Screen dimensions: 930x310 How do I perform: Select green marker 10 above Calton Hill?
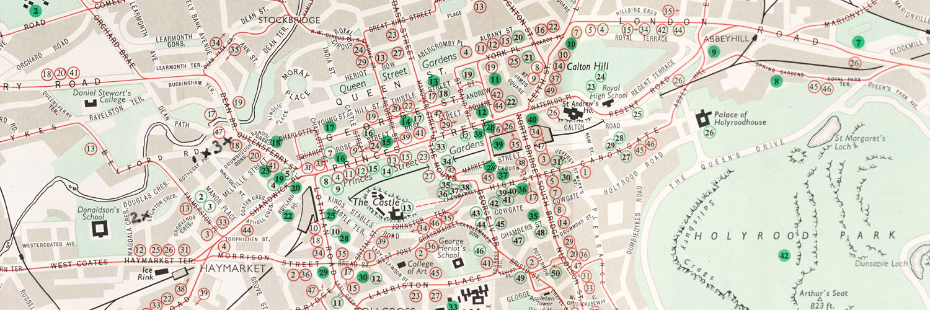(571, 45)
